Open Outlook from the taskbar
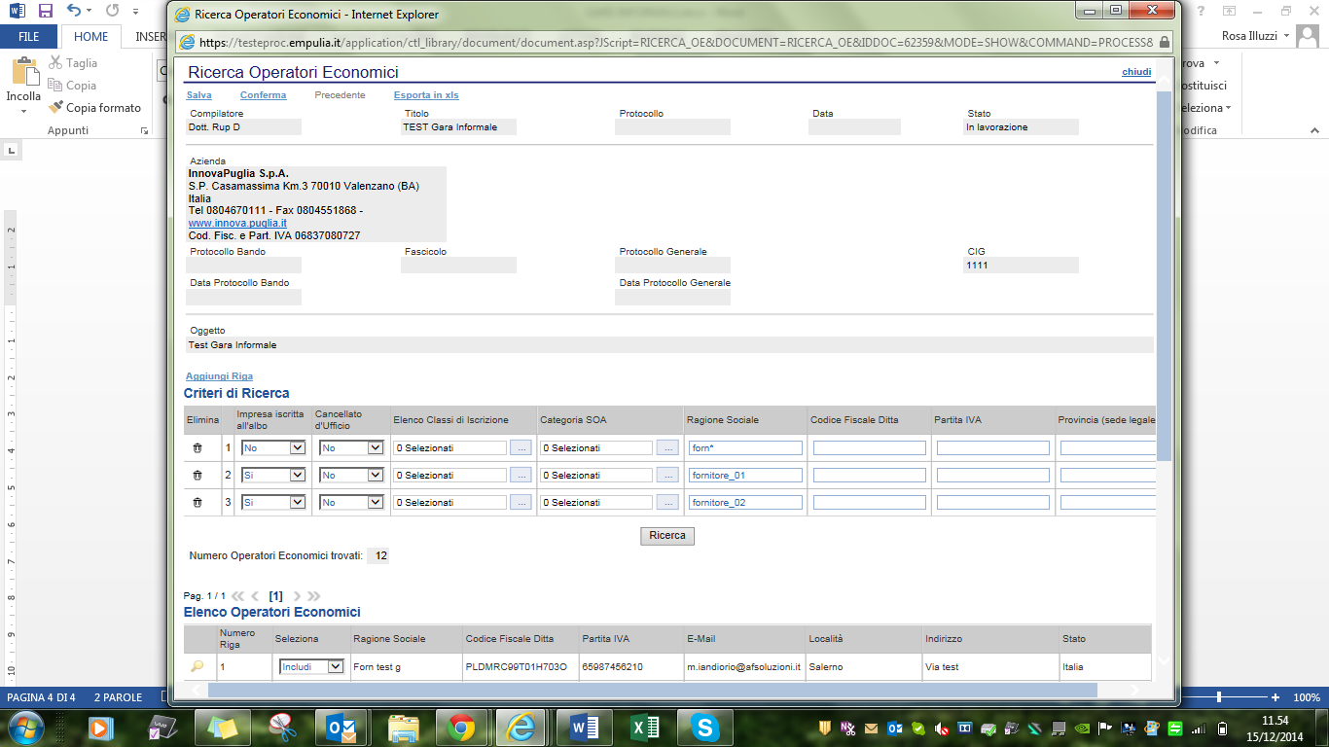The image size is (1329, 747). tap(341, 728)
